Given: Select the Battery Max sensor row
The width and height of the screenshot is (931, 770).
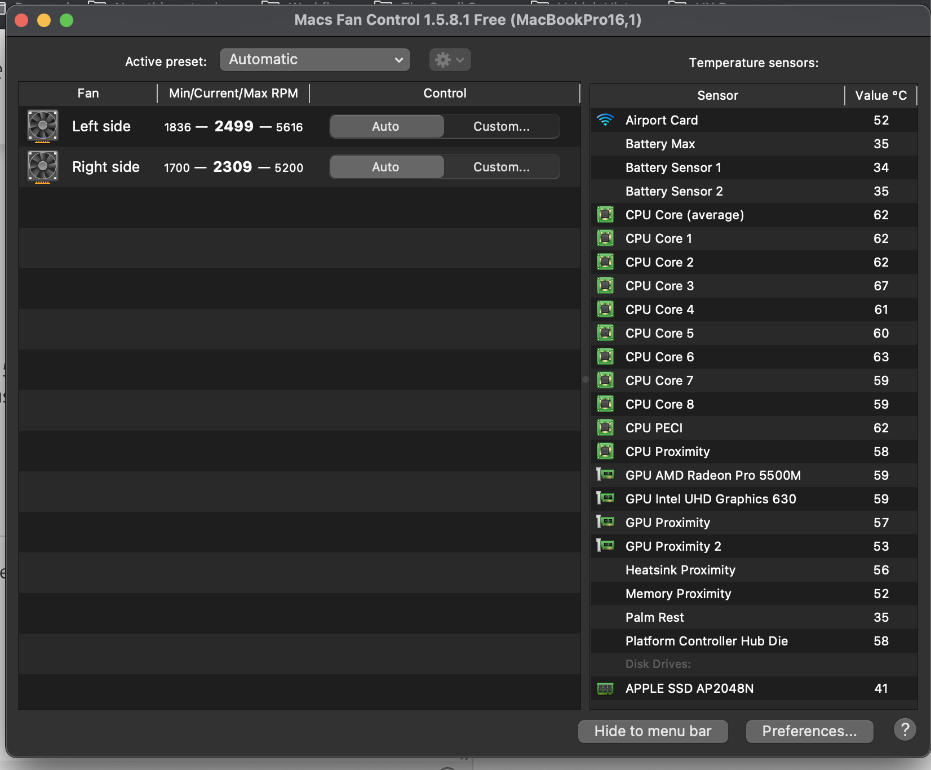Looking at the screenshot, I should [754, 144].
